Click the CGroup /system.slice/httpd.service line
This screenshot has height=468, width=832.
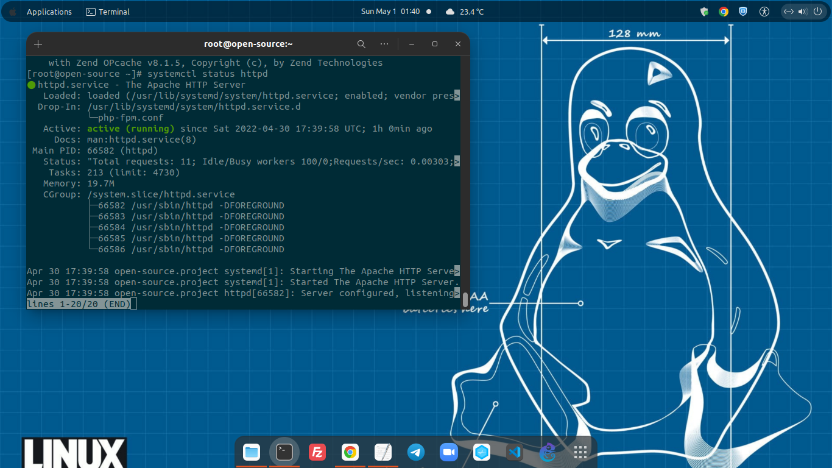pyautogui.click(x=139, y=194)
